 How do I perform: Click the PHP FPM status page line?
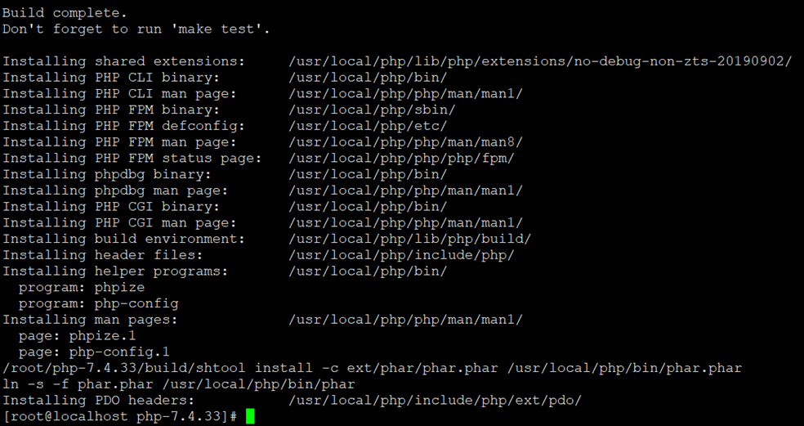click(258, 158)
